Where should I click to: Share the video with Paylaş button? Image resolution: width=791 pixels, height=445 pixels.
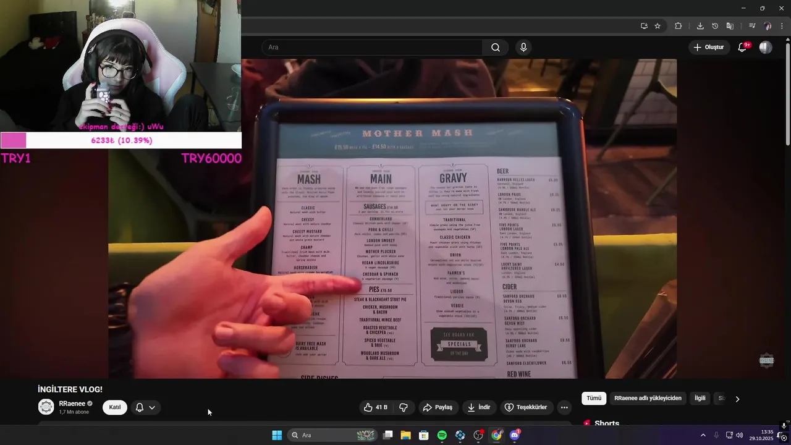pos(438,407)
